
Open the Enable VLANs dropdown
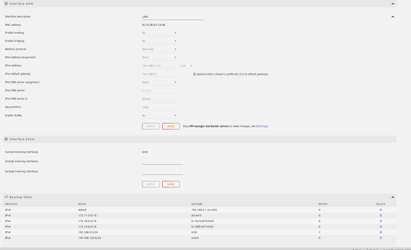[x=159, y=115]
